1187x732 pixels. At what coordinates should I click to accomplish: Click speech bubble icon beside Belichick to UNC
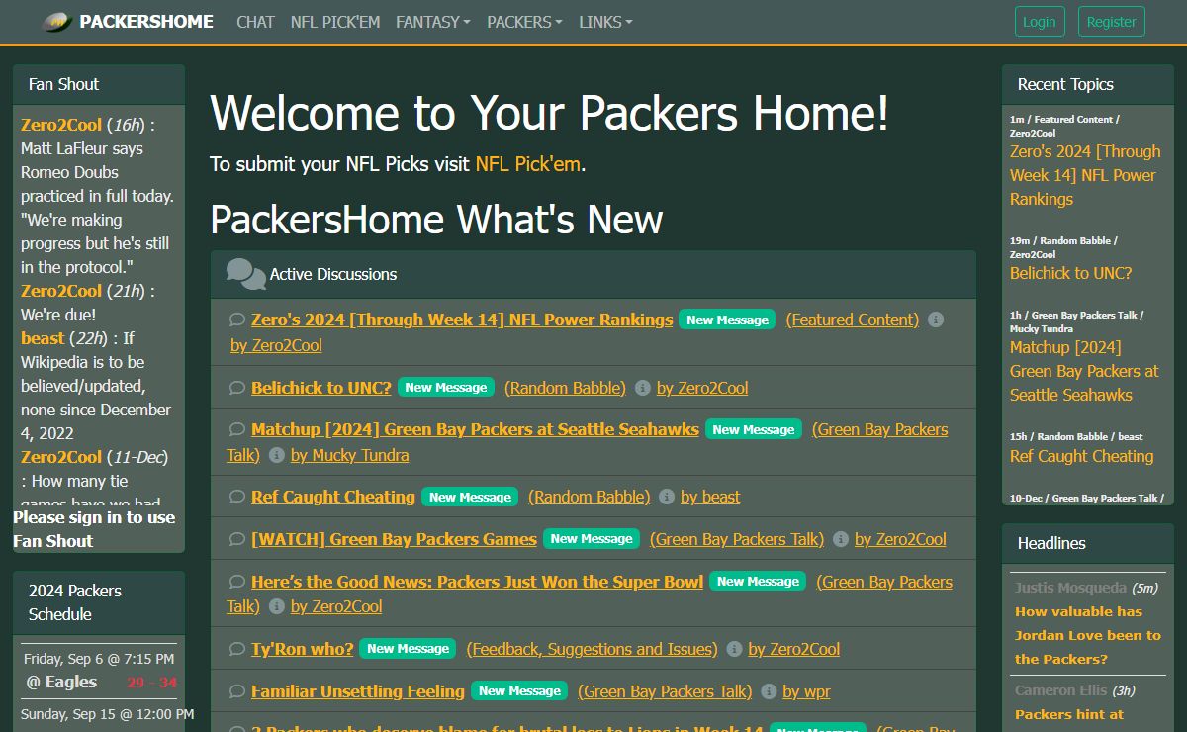(237, 388)
